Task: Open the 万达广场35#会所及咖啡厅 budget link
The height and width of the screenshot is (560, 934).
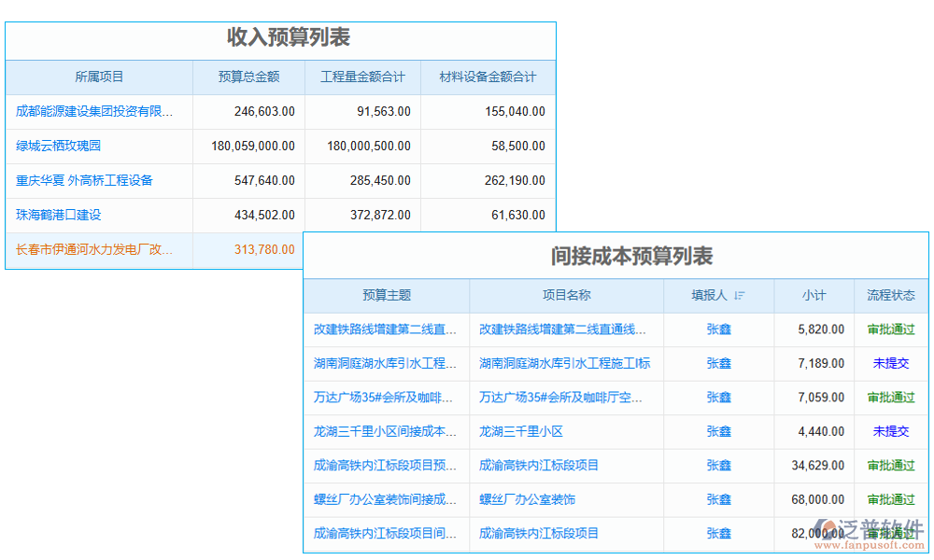Action: pos(387,398)
